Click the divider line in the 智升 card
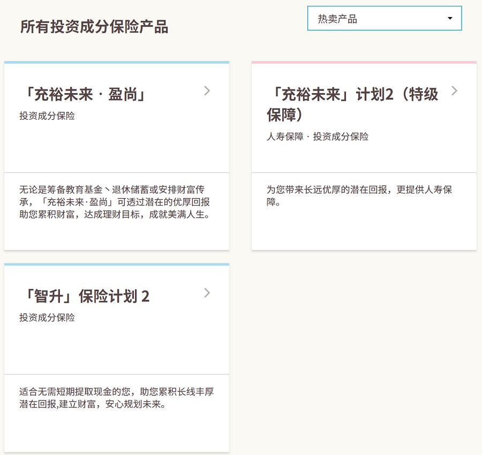This screenshot has height=455, width=482. coord(117,374)
